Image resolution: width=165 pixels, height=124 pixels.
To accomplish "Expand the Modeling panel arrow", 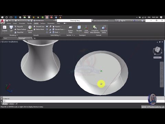I will pyautogui.click(x=17, y=35).
